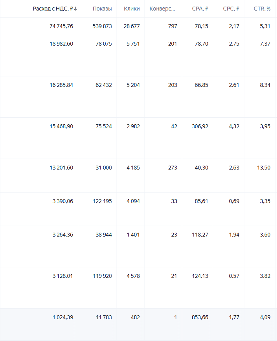Click impressions cell 122 195
The image size is (277, 341).
[x=102, y=201]
